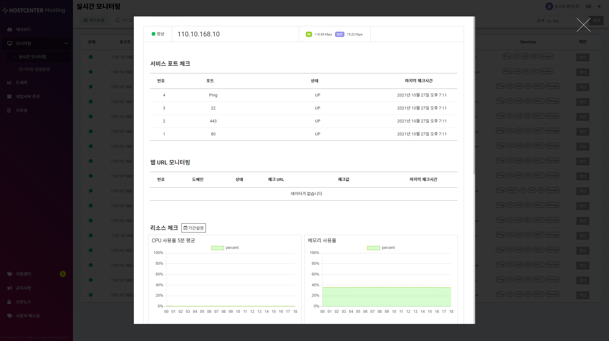
Task: Switch to the 리스트뷰 list view tab
Action: click(94, 20)
